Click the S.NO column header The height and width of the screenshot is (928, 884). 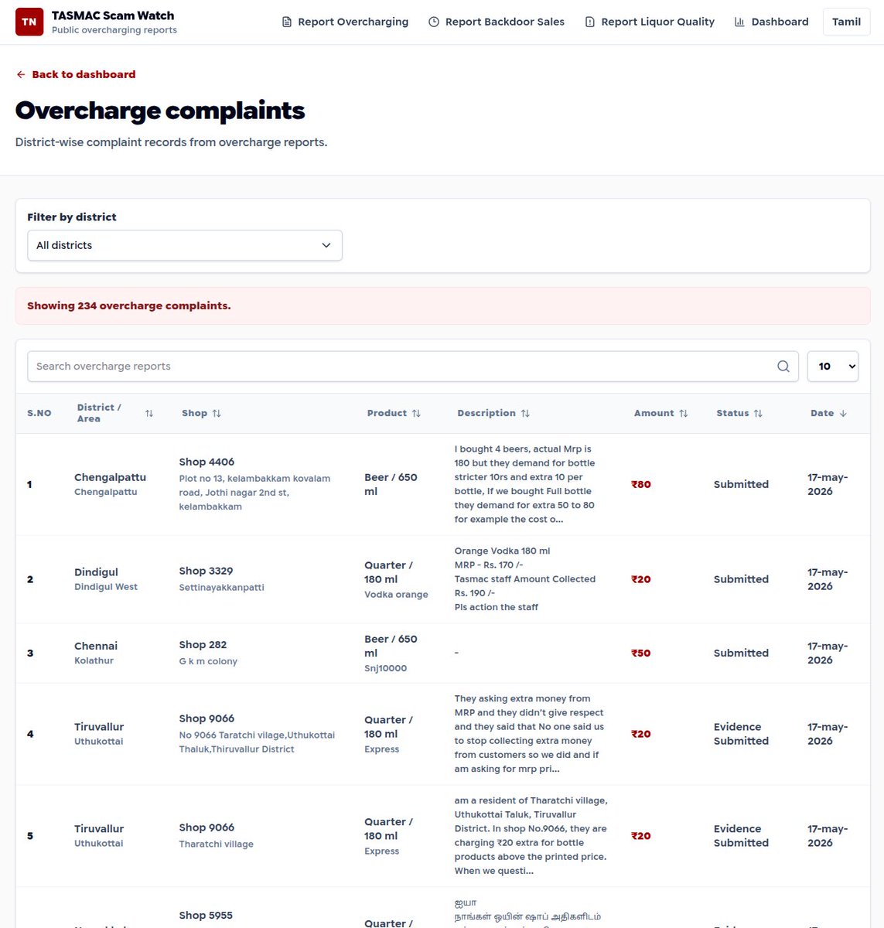[39, 414]
